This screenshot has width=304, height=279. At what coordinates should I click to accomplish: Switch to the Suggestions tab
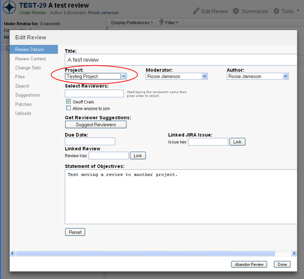(28, 95)
